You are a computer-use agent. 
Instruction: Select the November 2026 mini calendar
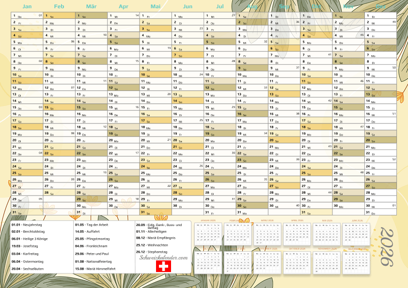[x=329, y=262]
